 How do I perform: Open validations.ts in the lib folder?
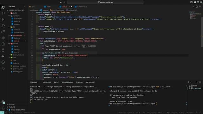tap(19, 33)
